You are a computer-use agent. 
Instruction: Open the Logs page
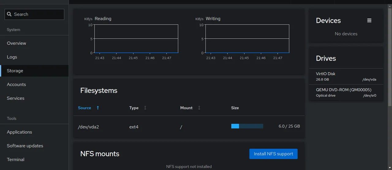pos(34,57)
